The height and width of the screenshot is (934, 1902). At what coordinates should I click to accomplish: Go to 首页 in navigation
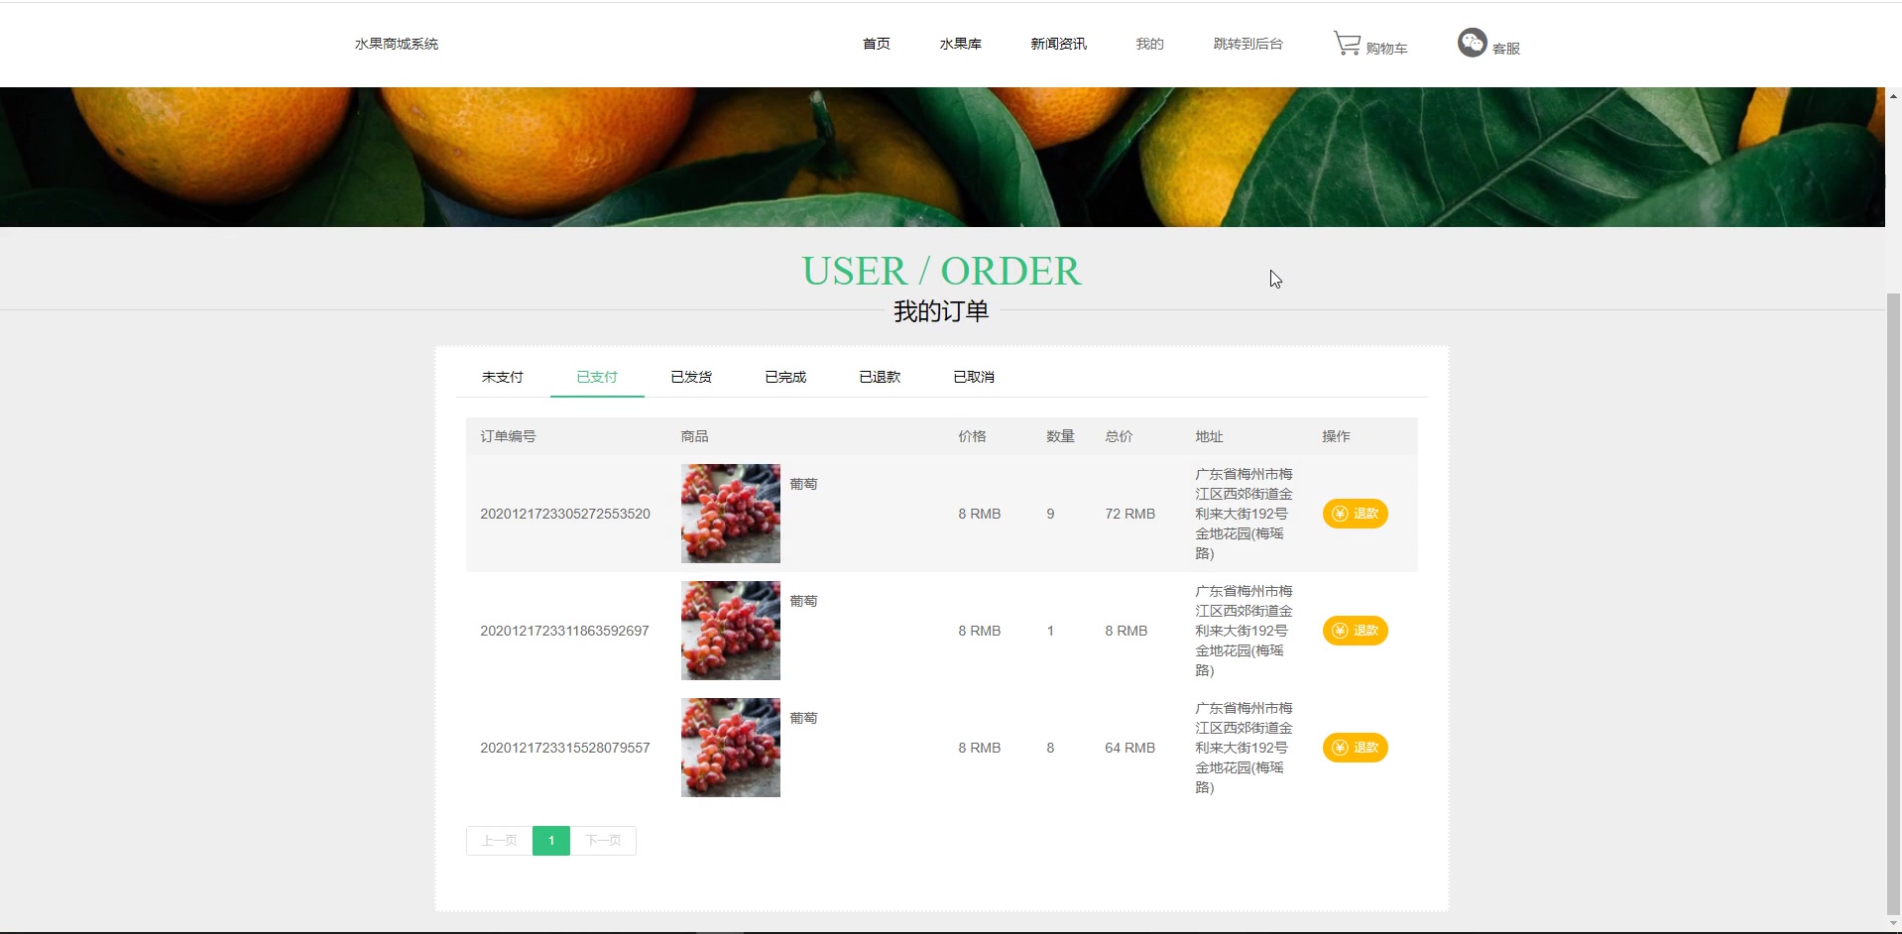877,44
